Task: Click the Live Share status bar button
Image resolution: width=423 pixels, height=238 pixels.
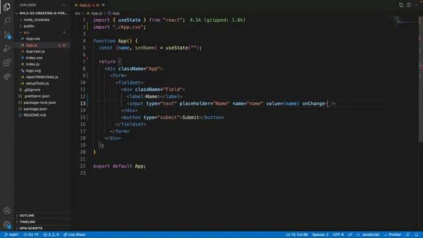Action: (x=75, y=235)
